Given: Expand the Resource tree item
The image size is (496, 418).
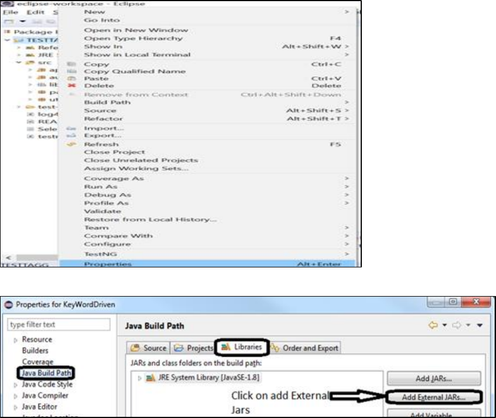Looking at the screenshot, I should click(x=15, y=340).
